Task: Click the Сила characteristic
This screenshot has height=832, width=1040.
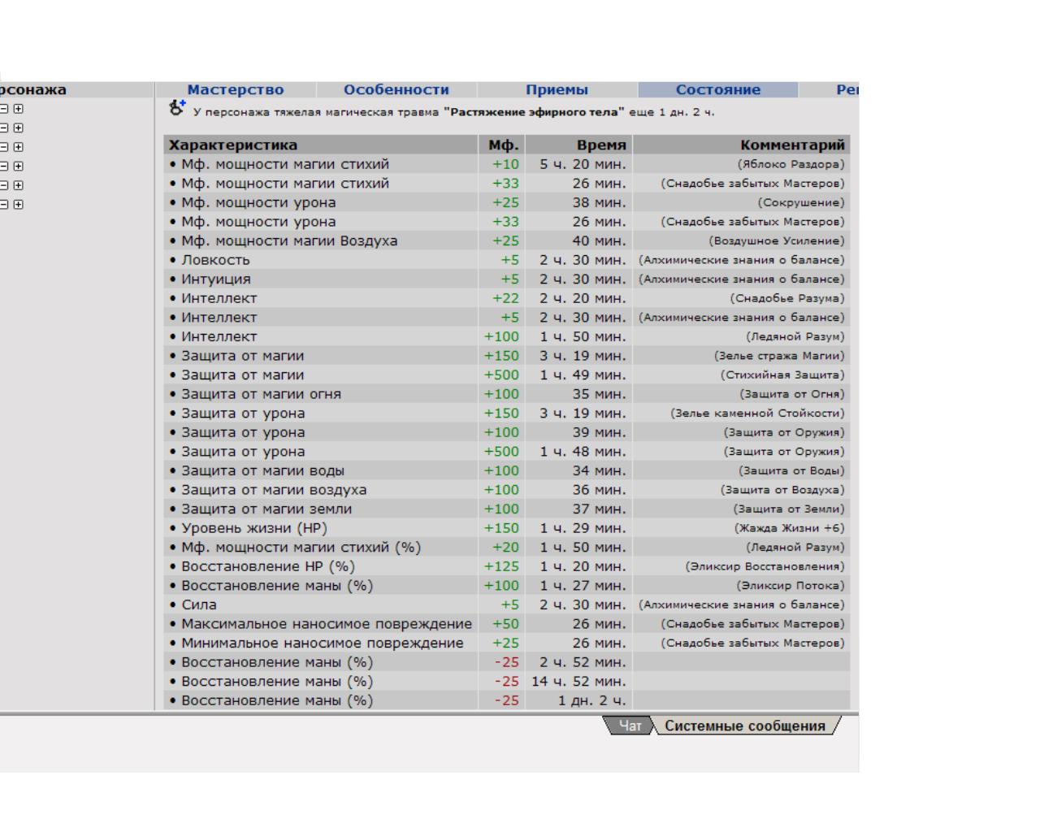Action: click(199, 604)
